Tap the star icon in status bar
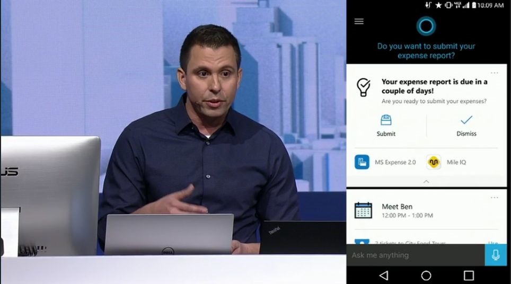The height and width of the screenshot is (284, 511). pos(439,5)
